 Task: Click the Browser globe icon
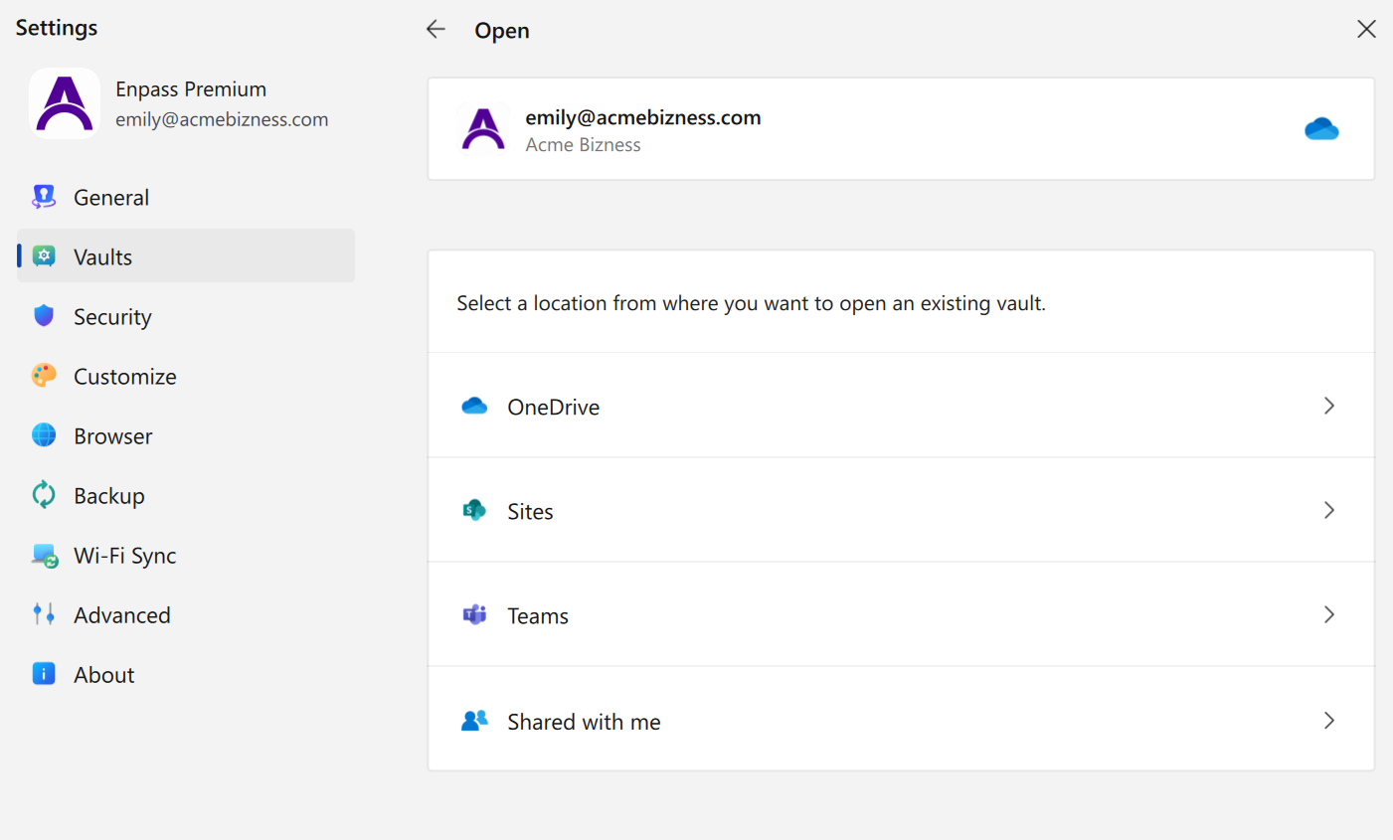[x=44, y=435]
